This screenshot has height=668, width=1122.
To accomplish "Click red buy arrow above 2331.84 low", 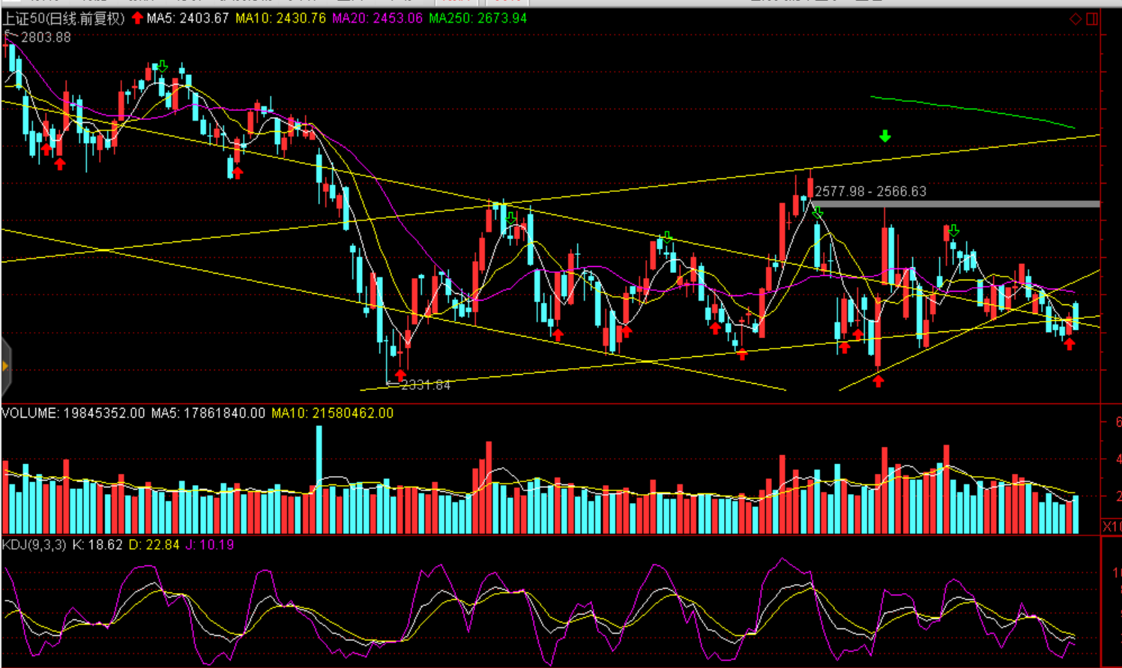I will pos(400,373).
